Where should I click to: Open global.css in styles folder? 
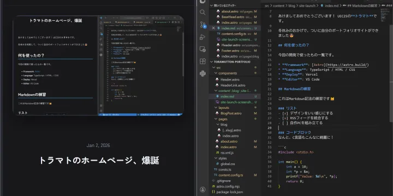pyautogui.click(x=228, y=164)
